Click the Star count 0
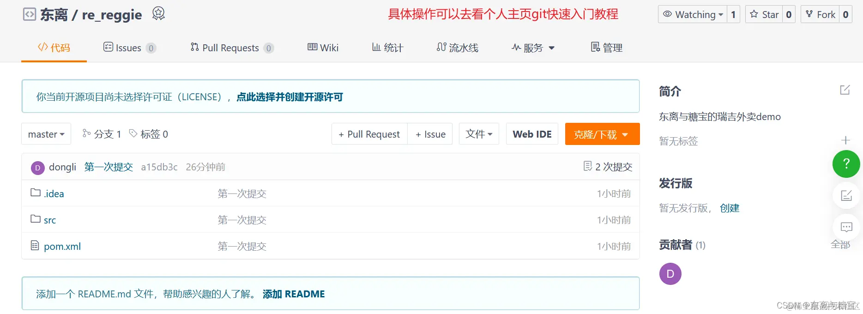The height and width of the screenshot is (314, 863). click(x=789, y=14)
